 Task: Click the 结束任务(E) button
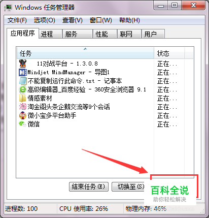tap(89, 187)
